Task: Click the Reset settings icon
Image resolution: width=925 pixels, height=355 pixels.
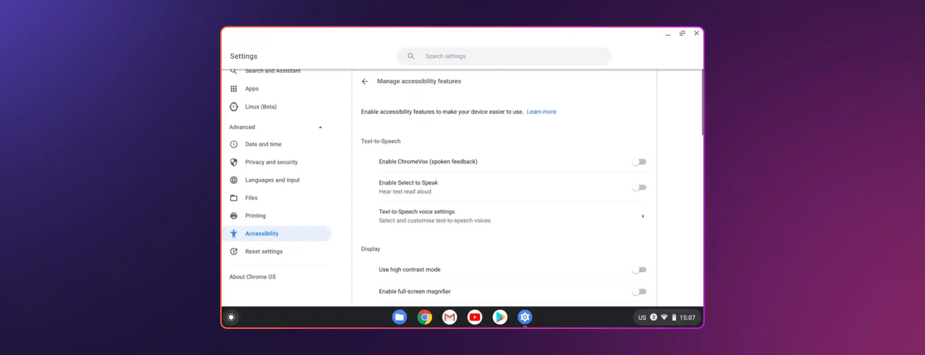Action: pos(233,251)
